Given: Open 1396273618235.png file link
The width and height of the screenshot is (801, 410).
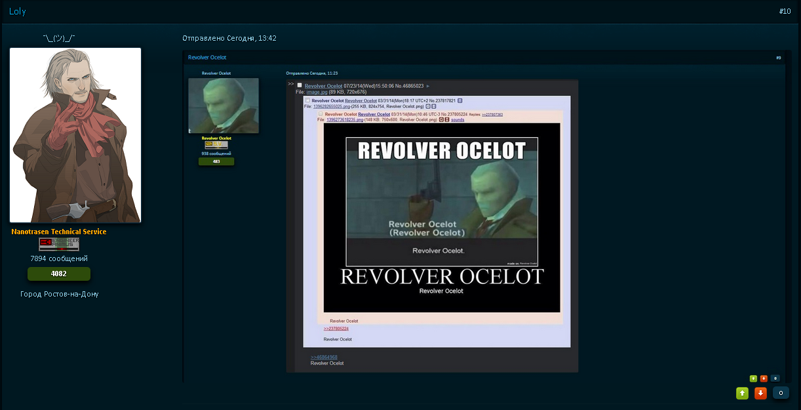Looking at the screenshot, I should [x=345, y=120].
